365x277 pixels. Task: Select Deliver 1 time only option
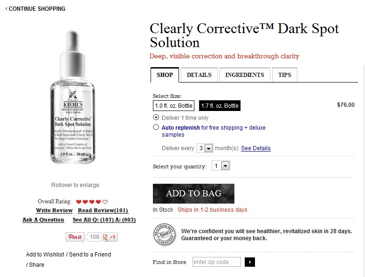(156, 118)
